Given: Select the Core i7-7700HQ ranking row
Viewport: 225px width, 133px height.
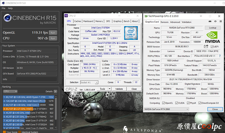Looking at the screenshot, I should pyautogui.click(x=28, y=117).
